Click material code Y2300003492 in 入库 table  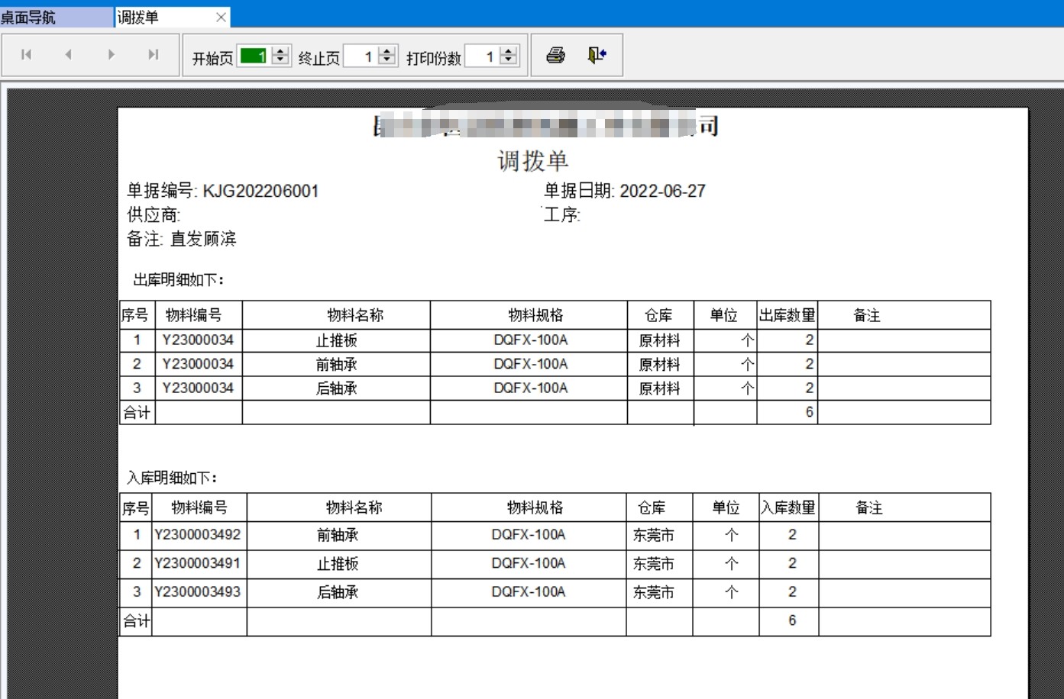click(x=198, y=535)
